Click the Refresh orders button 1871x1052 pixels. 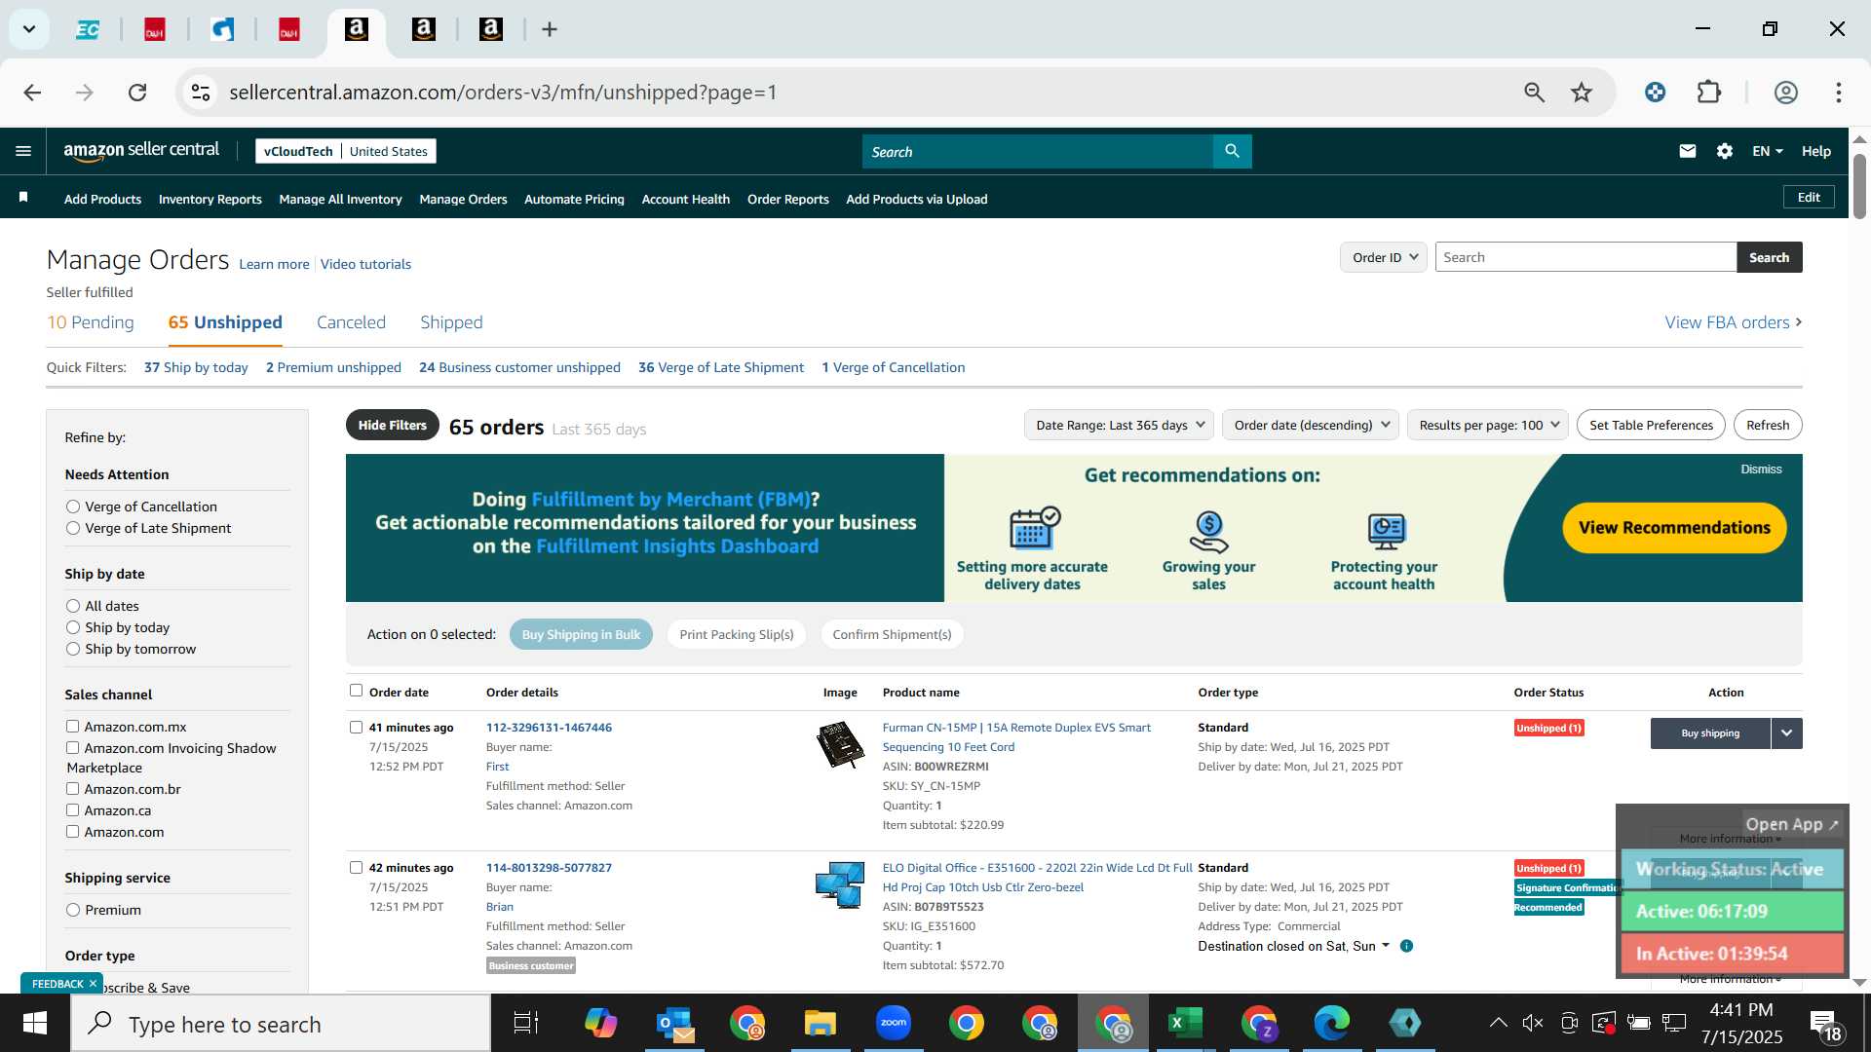[x=1768, y=425]
